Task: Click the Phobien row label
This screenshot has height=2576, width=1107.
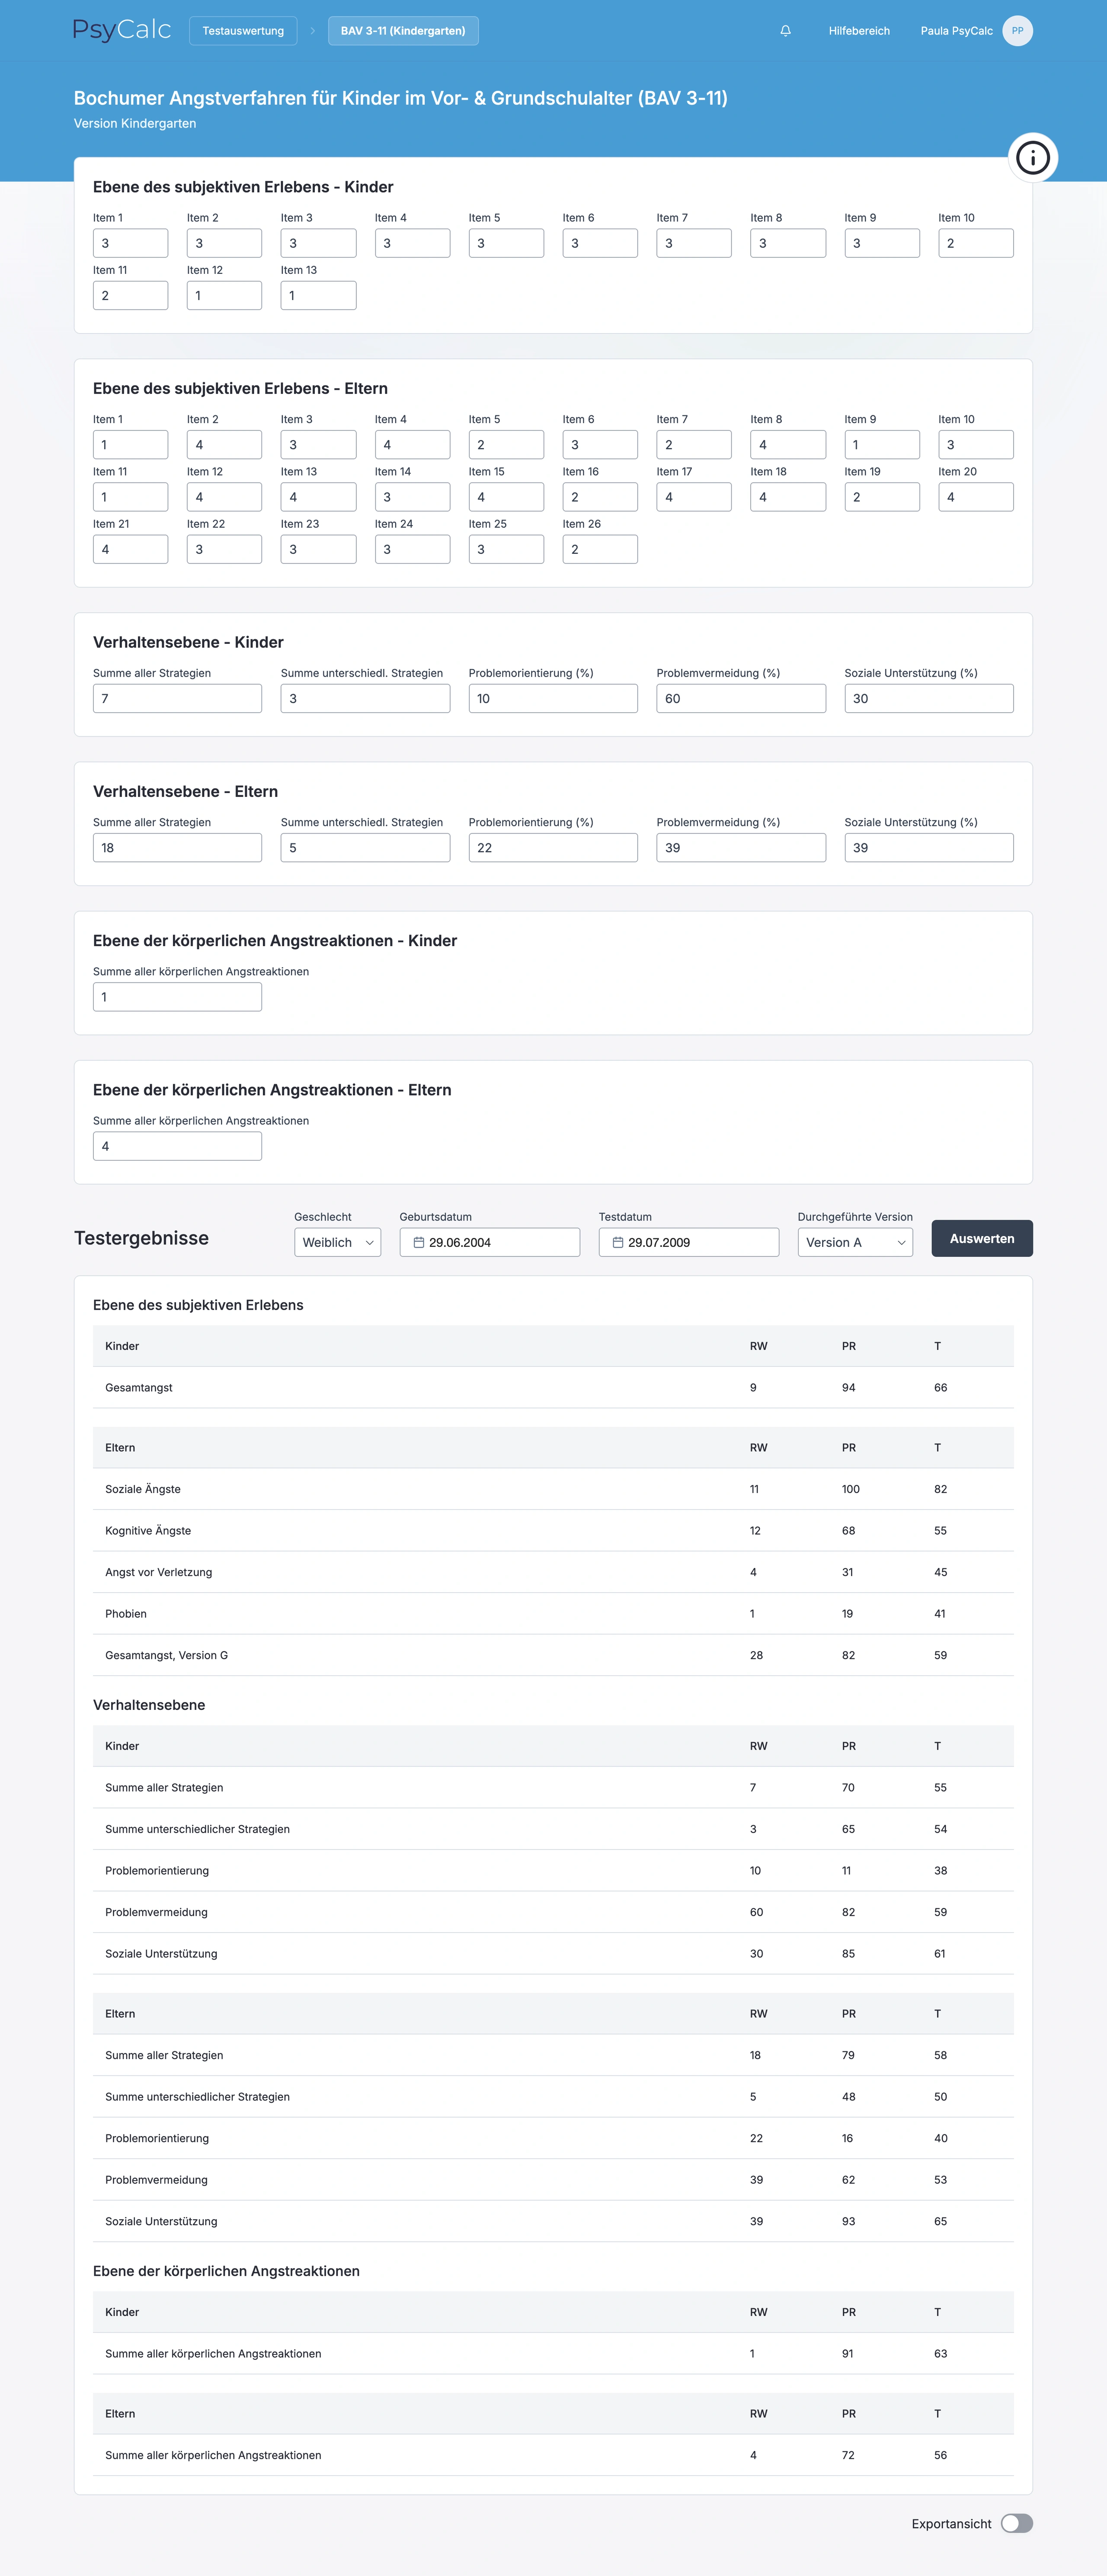Action: [126, 1614]
